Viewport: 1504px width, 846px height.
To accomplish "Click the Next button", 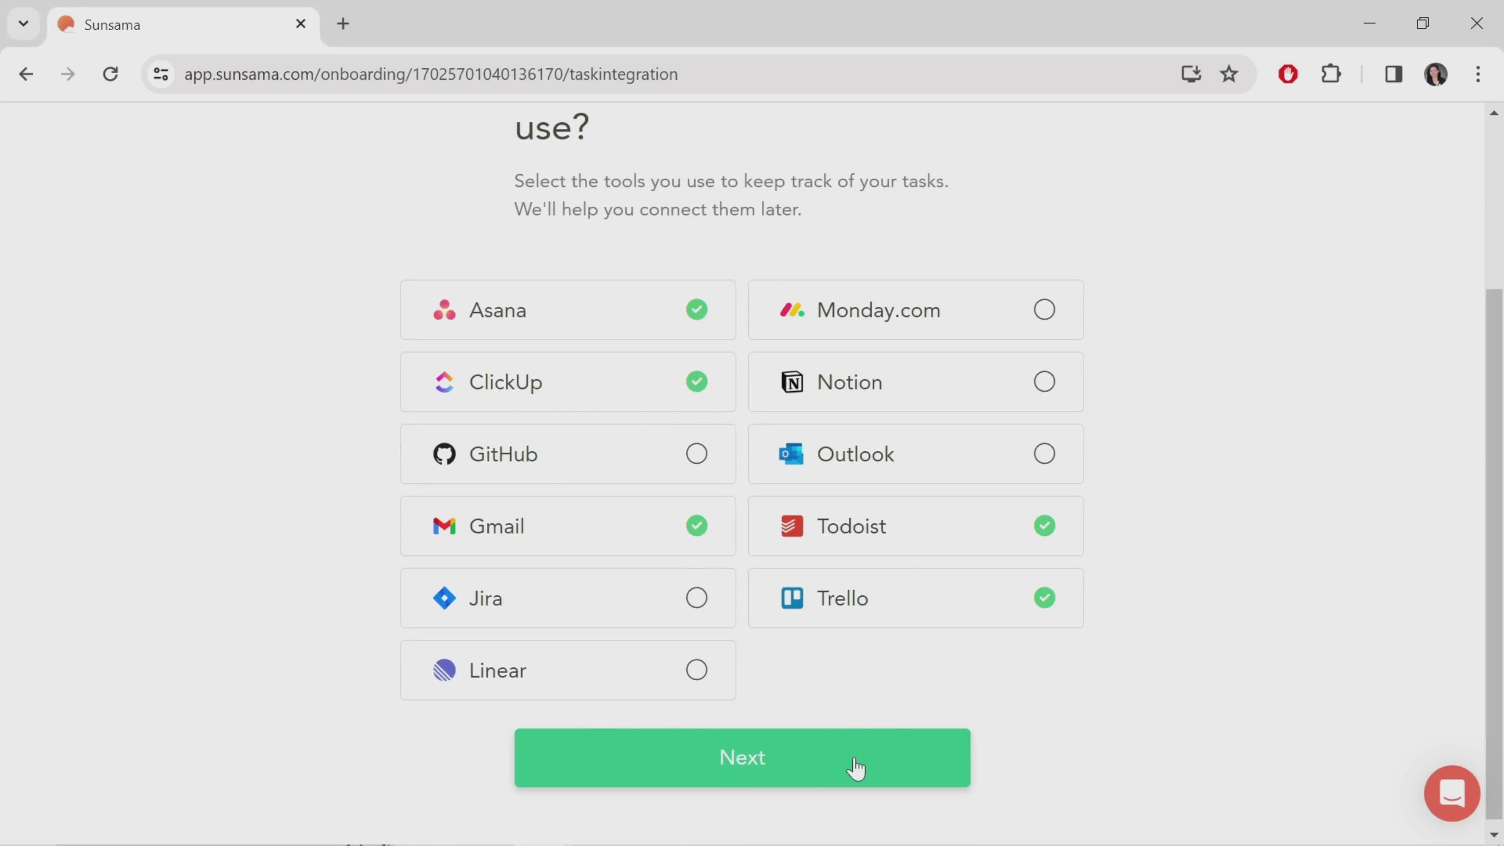I will (743, 757).
